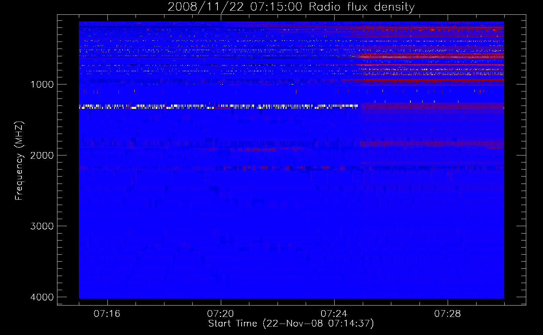Click the "Start Time (22-Nov-08 07:14:37)" label

[291, 324]
